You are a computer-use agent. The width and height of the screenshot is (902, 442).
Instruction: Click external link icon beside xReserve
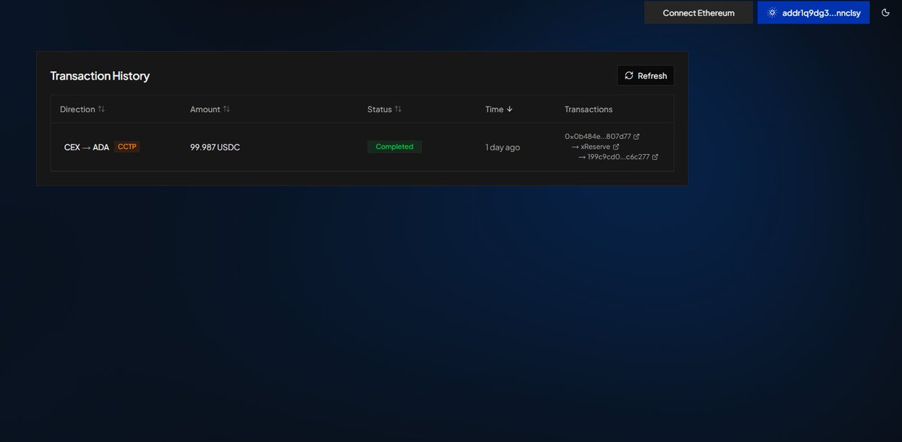pyautogui.click(x=616, y=147)
